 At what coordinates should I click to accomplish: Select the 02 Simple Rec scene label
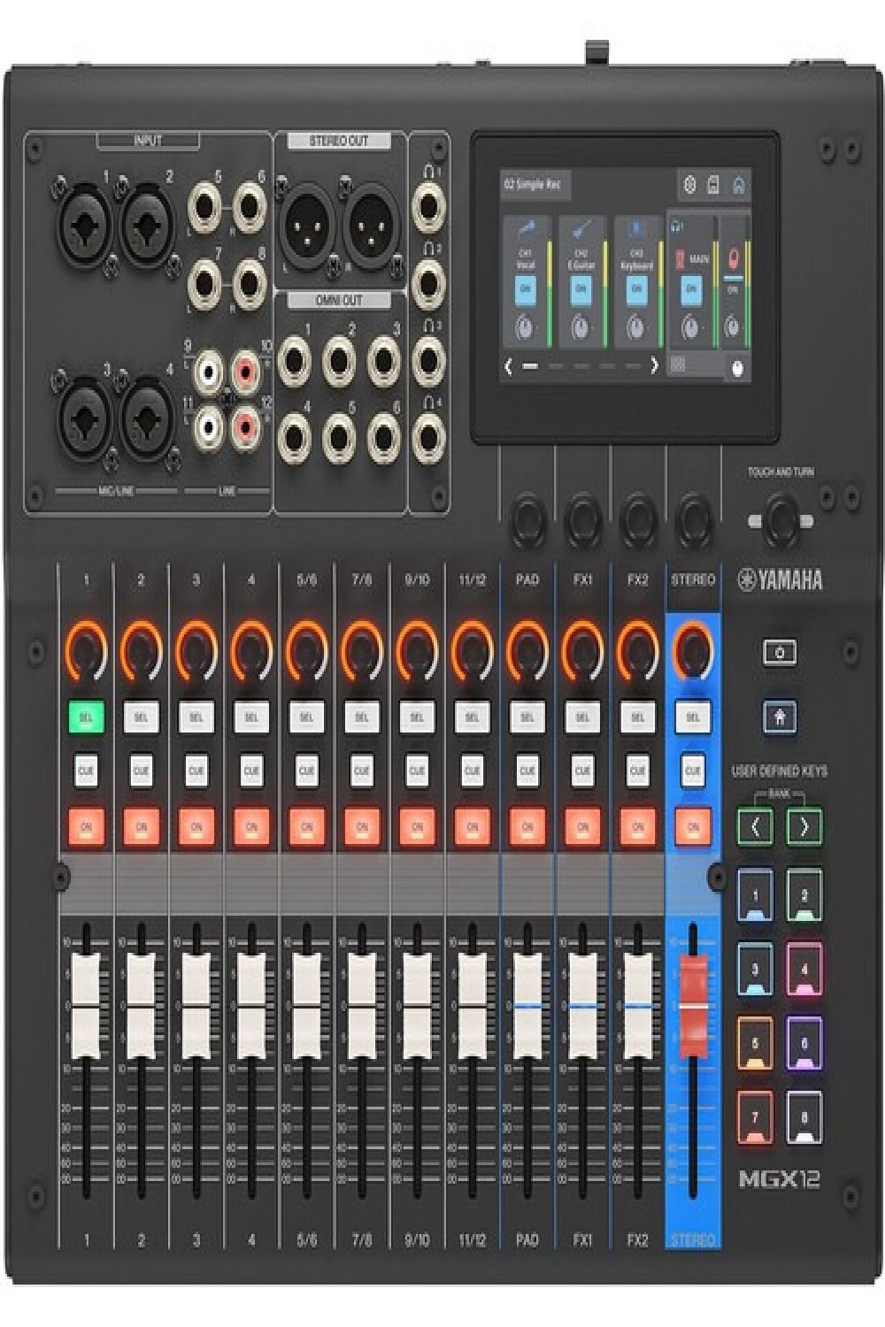pos(533,185)
